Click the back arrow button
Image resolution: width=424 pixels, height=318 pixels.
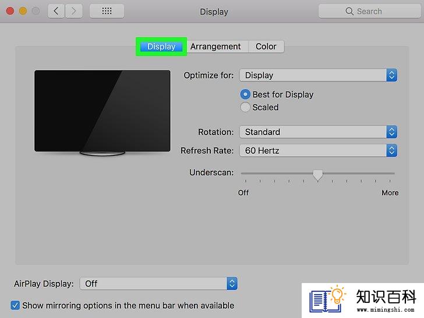pos(56,11)
